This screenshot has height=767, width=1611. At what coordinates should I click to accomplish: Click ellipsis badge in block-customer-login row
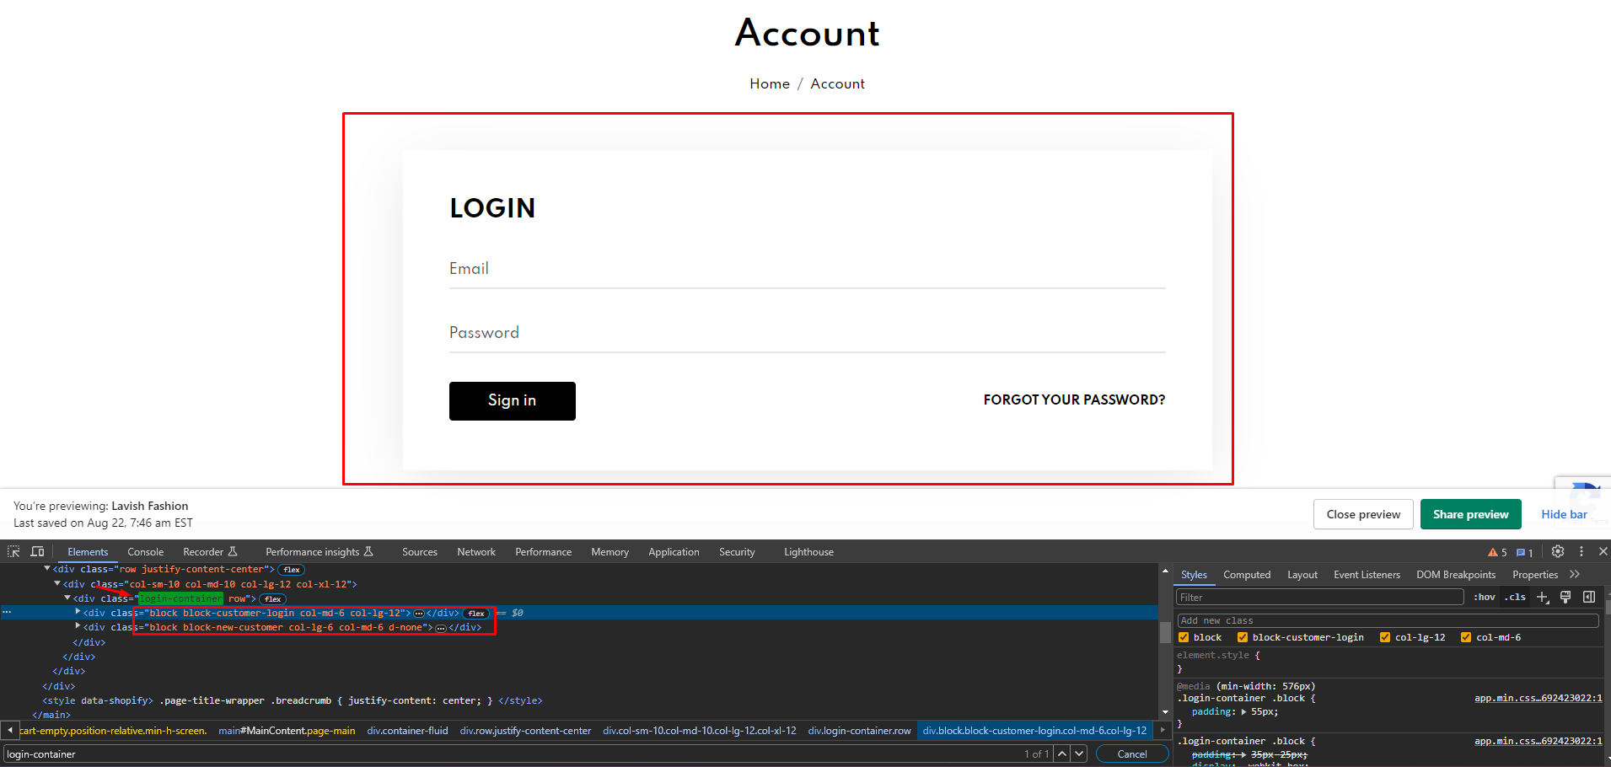click(x=419, y=614)
